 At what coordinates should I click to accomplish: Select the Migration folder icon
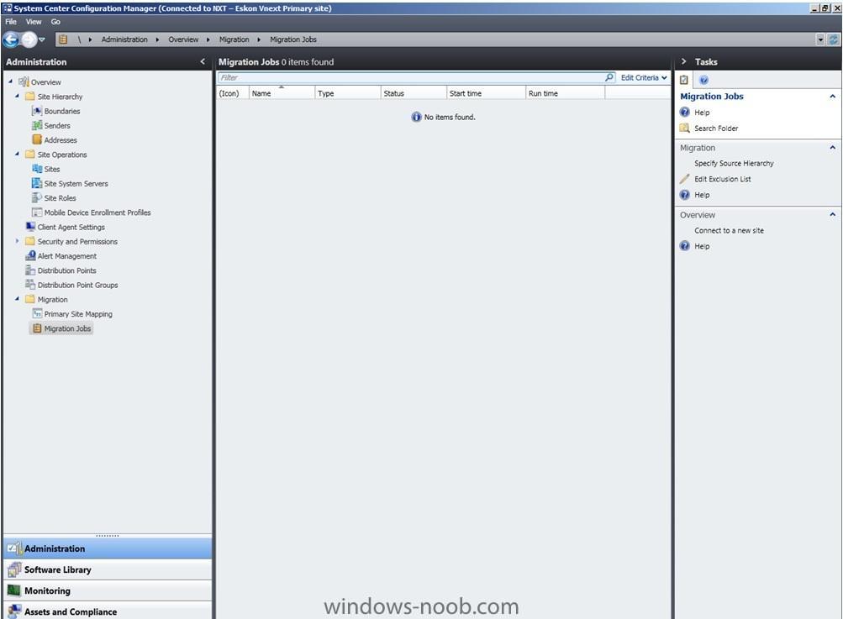30,299
